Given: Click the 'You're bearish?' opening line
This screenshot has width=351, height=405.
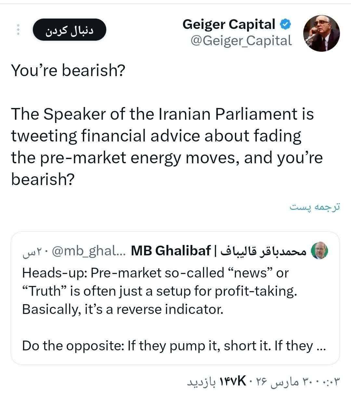Looking at the screenshot, I should [x=68, y=70].
